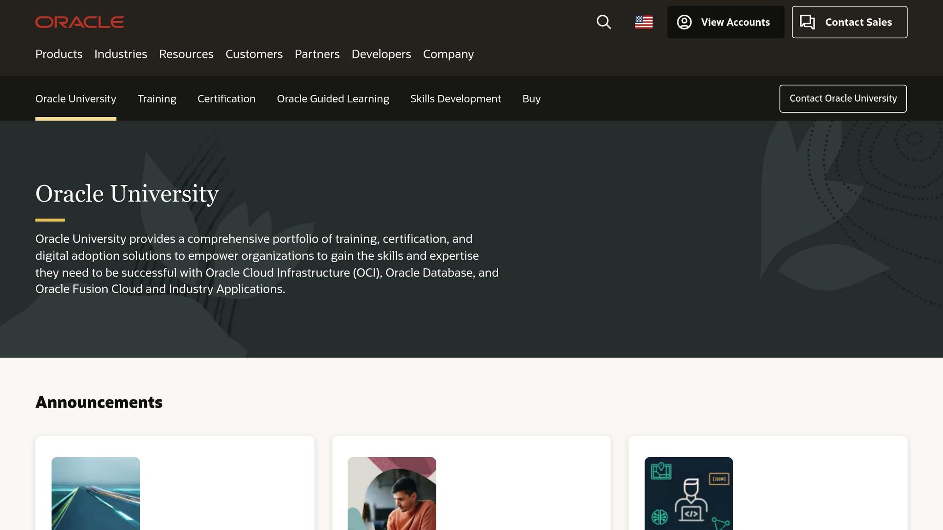Screen dimensions: 943x530
Task: Open the developer coding icon thumbnail
Action: coord(689,493)
